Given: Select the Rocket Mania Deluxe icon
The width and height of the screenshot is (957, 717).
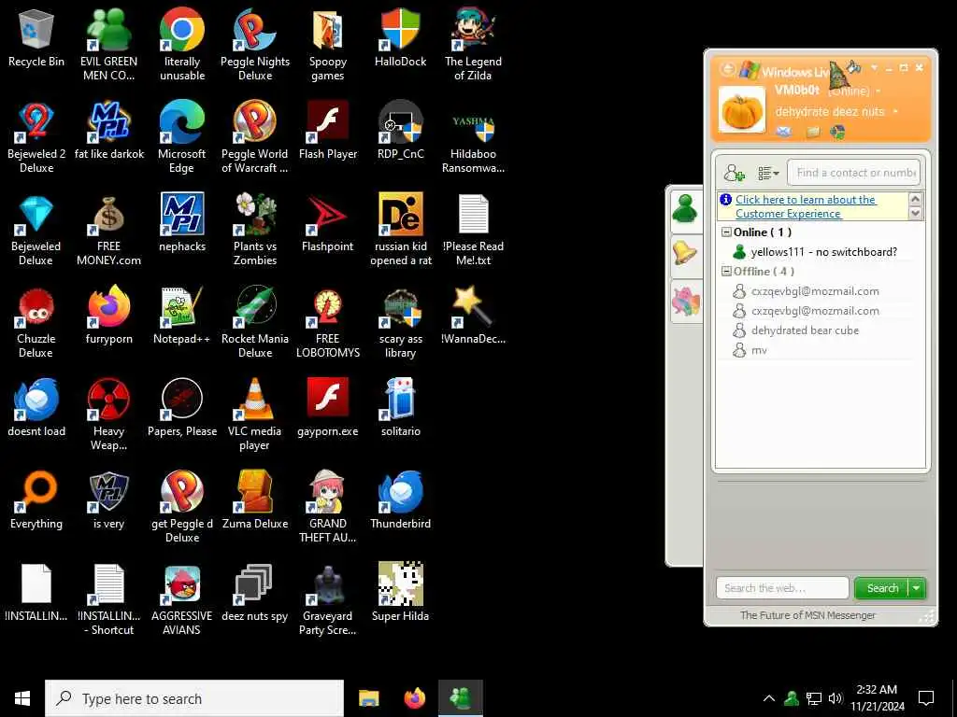Looking at the screenshot, I should tap(255, 323).
